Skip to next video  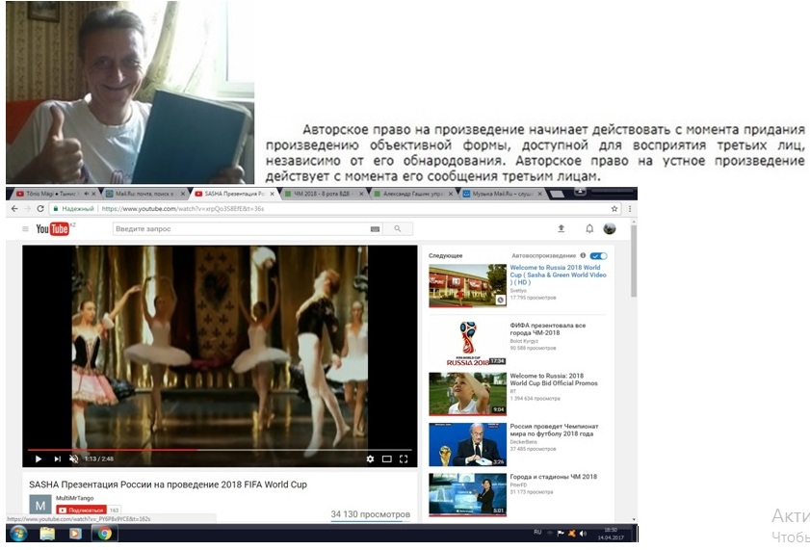tap(57, 458)
